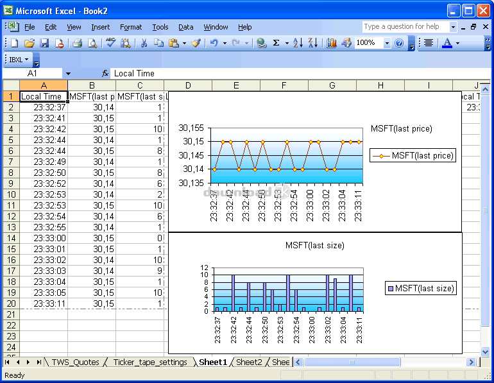Open the Tools menu
This screenshot has height=383, width=494.
pos(160,27)
